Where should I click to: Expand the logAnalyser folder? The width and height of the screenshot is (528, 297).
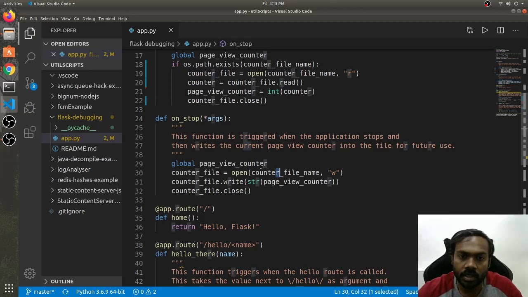[x=82, y=170]
